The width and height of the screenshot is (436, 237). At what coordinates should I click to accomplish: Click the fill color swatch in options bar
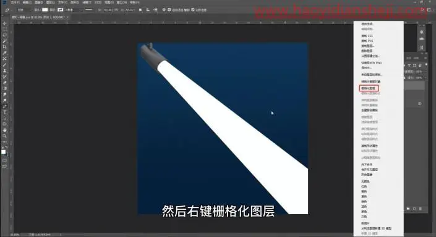45,10
